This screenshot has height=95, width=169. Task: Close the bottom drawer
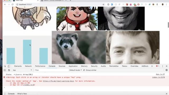[167, 94]
